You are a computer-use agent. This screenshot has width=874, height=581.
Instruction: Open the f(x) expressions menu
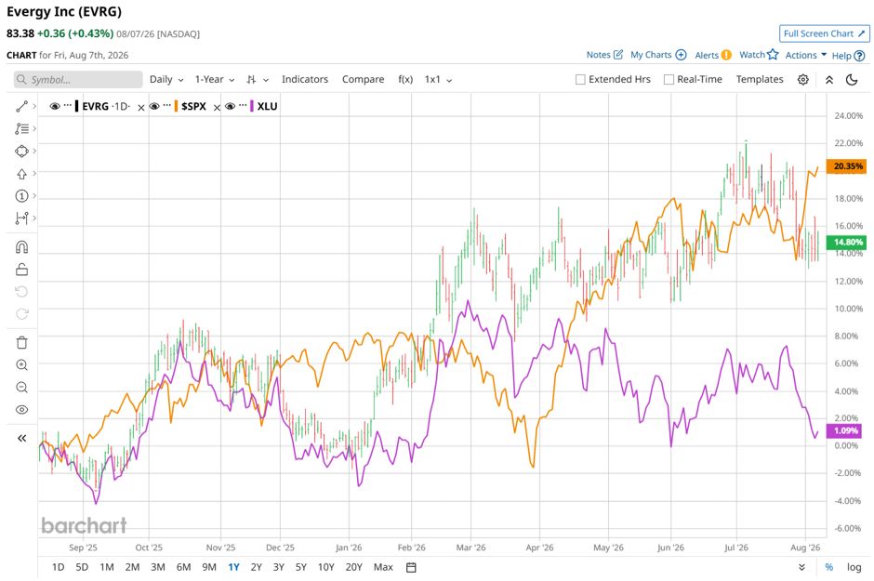405,79
